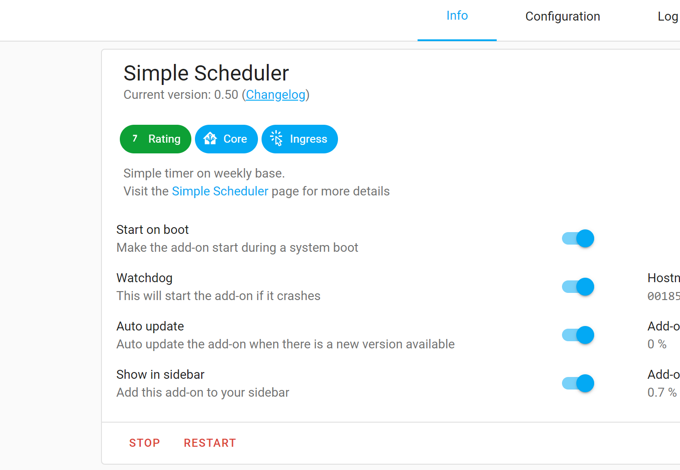The image size is (680, 470).
Task: Visit the Simple Scheduler page link
Action: [220, 191]
